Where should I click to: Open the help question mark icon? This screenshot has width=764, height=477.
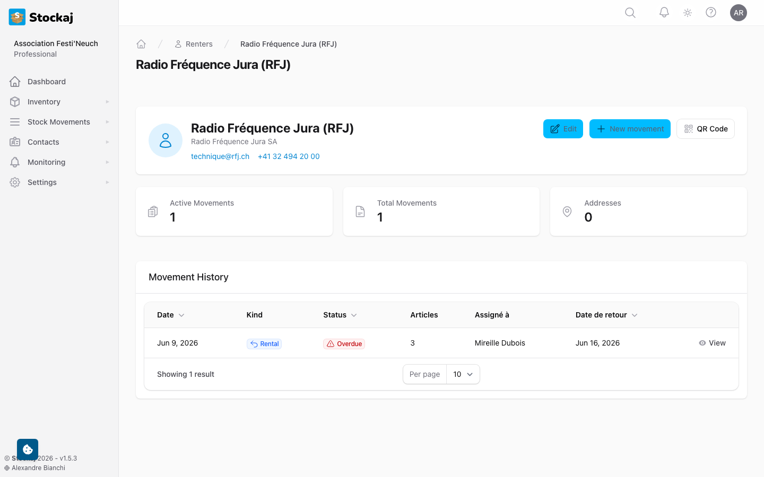point(711,13)
